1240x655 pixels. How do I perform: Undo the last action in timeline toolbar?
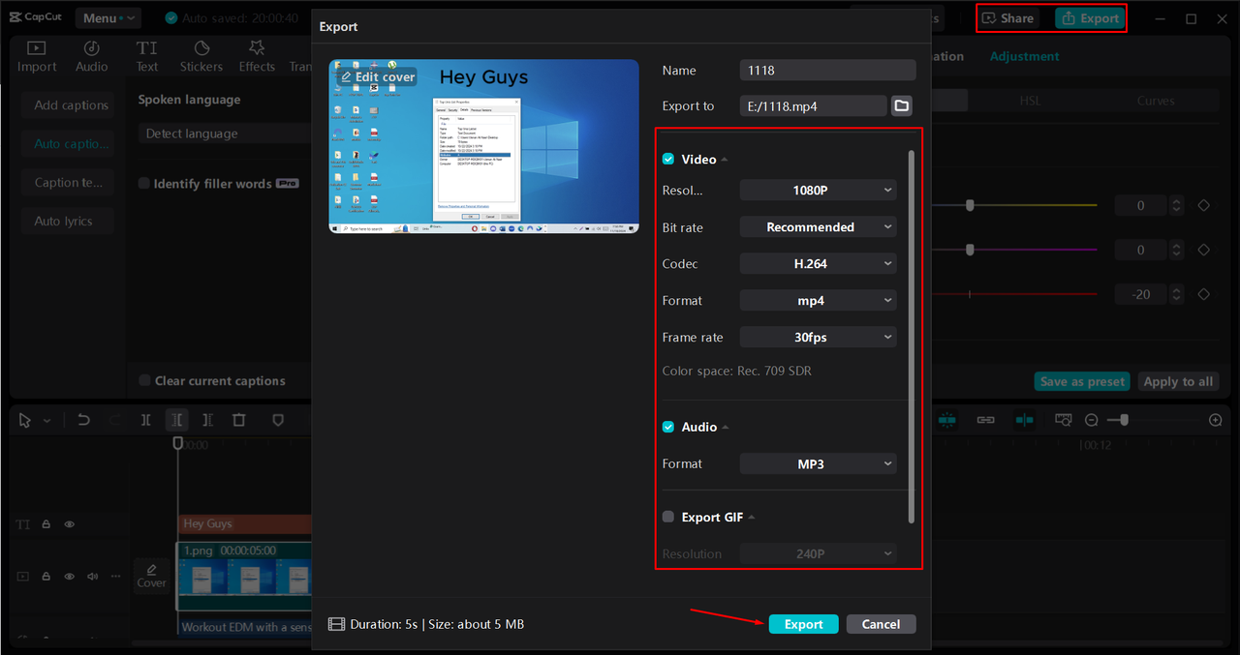tap(83, 420)
